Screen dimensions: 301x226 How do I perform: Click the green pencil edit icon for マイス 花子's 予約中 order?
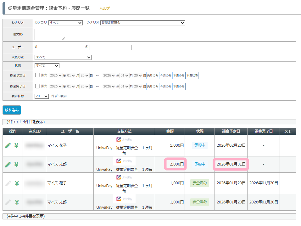[x=8, y=145]
